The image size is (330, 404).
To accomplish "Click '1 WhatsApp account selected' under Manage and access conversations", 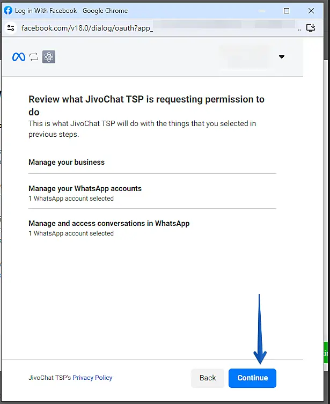I will 71,233.
